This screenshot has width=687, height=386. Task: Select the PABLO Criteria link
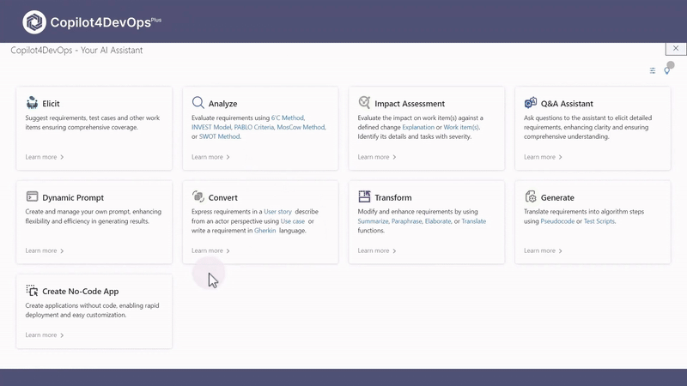[254, 127]
